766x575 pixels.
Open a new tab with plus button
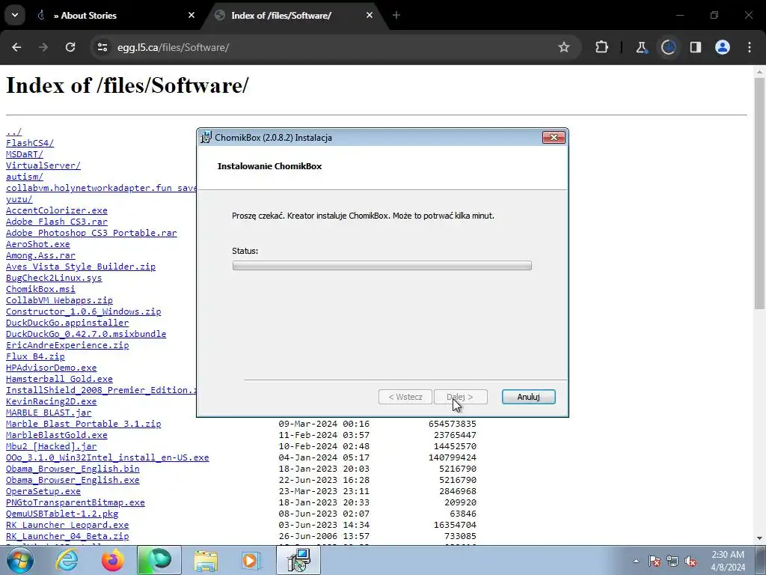pos(396,15)
